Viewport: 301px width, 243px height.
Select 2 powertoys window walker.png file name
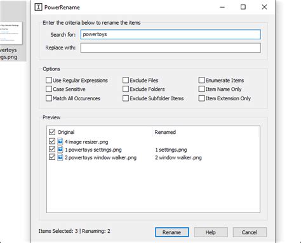point(100,157)
